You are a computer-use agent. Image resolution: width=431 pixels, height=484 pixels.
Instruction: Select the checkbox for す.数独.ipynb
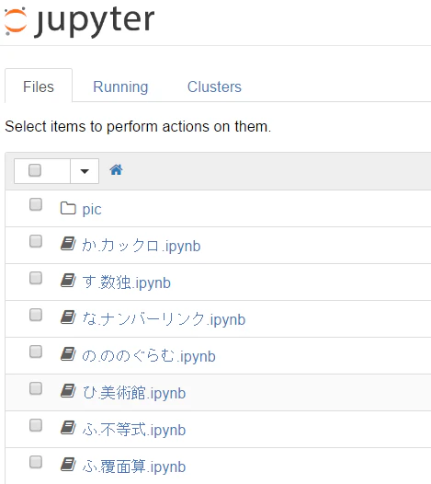coord(36,278)
